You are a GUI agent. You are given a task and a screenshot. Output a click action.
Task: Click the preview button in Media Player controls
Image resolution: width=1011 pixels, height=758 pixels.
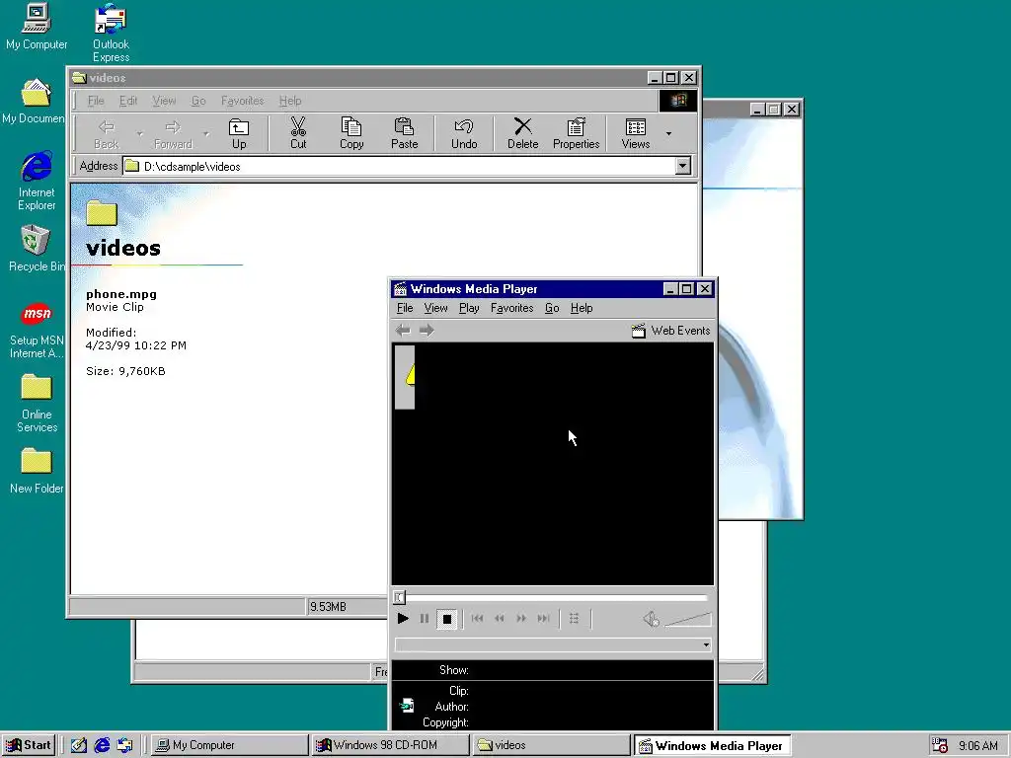(574, 619)
